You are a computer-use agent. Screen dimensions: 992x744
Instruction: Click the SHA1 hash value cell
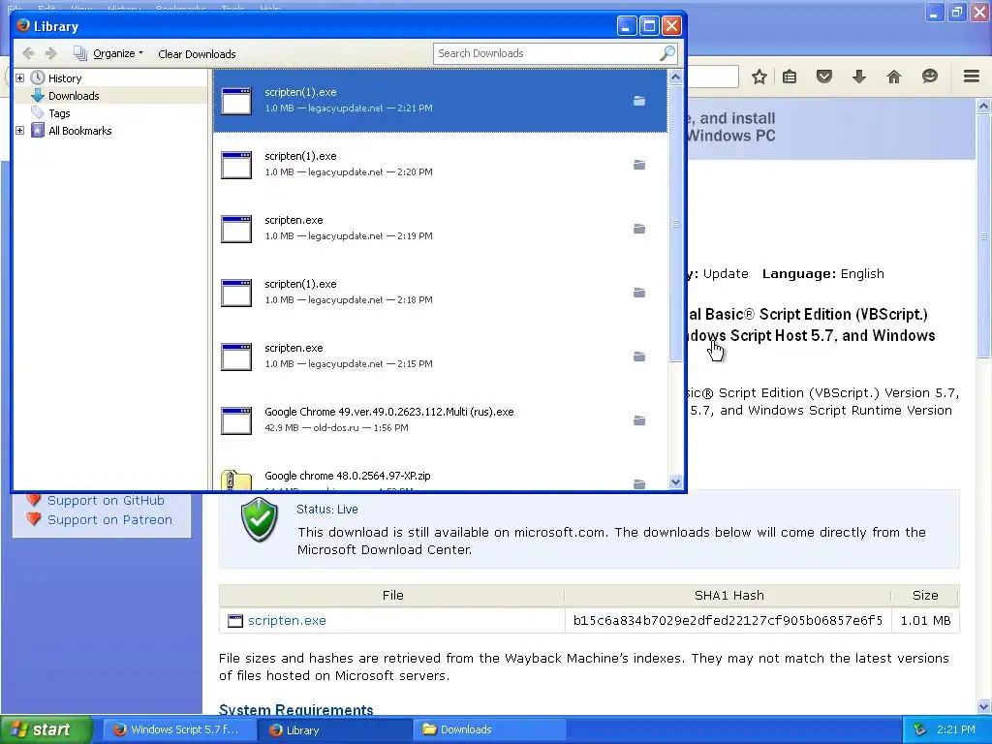pos(728,621)
